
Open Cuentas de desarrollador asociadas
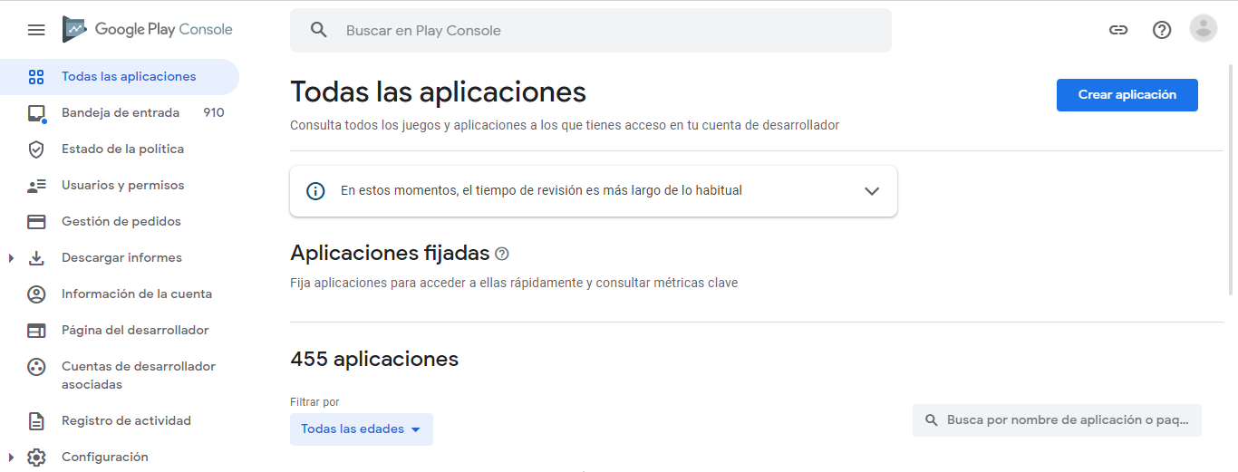(x=120, y=376)
